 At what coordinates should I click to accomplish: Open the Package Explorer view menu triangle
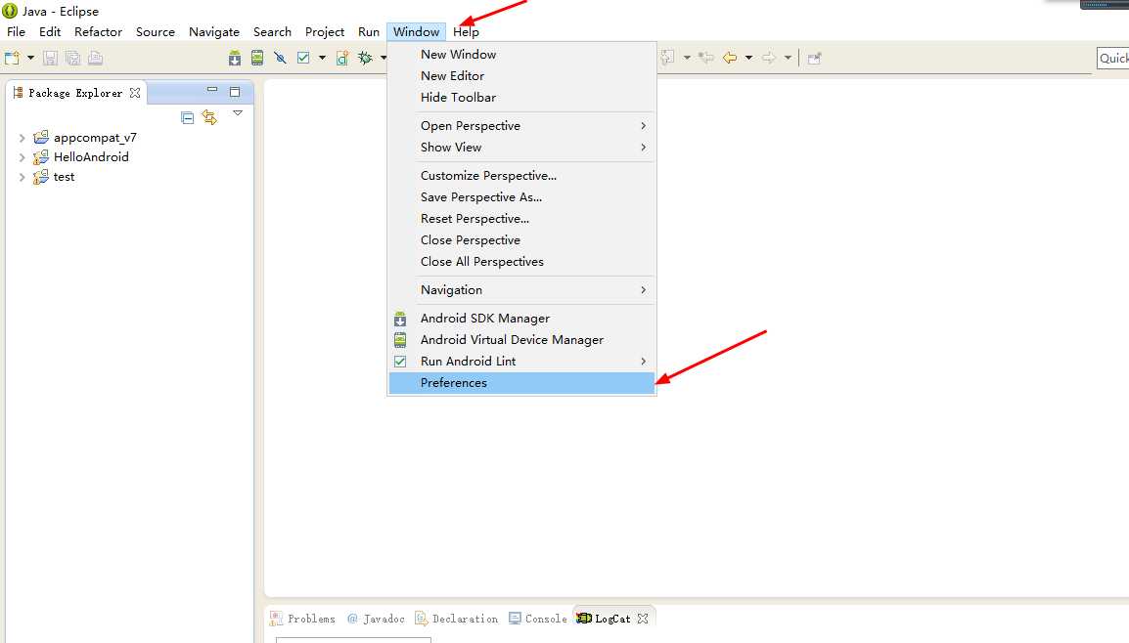238,113
